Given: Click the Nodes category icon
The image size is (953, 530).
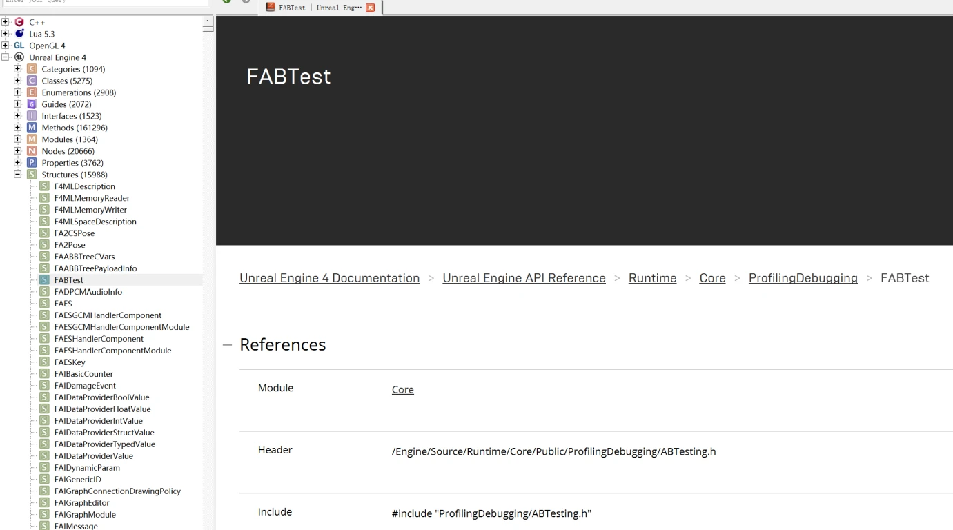Looking at the screenshot, I should (32, 151).
